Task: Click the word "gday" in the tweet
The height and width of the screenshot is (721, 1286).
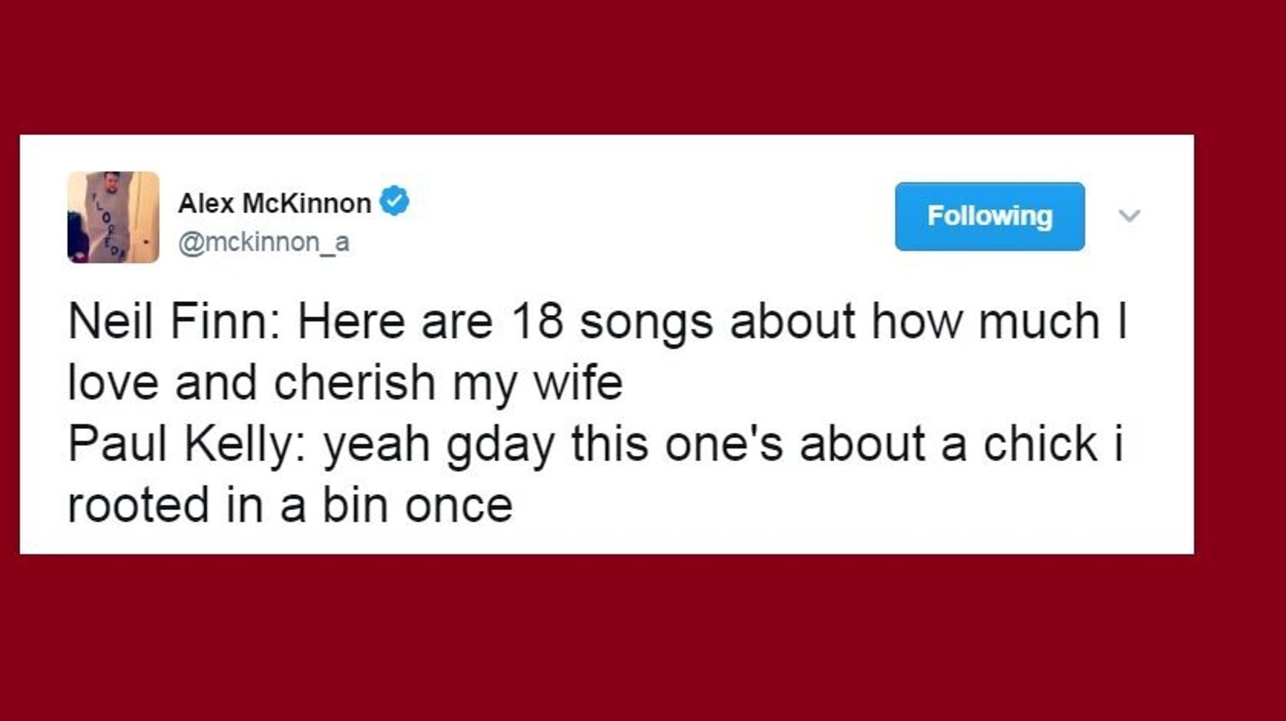Action: [500, 445]
